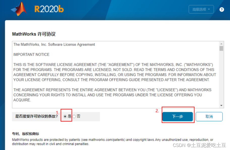Image resolution: width=230 pixels, height=150 pixels.
Task: Click the 'MathWorks products are protected' notice
Action: (113, 142)
